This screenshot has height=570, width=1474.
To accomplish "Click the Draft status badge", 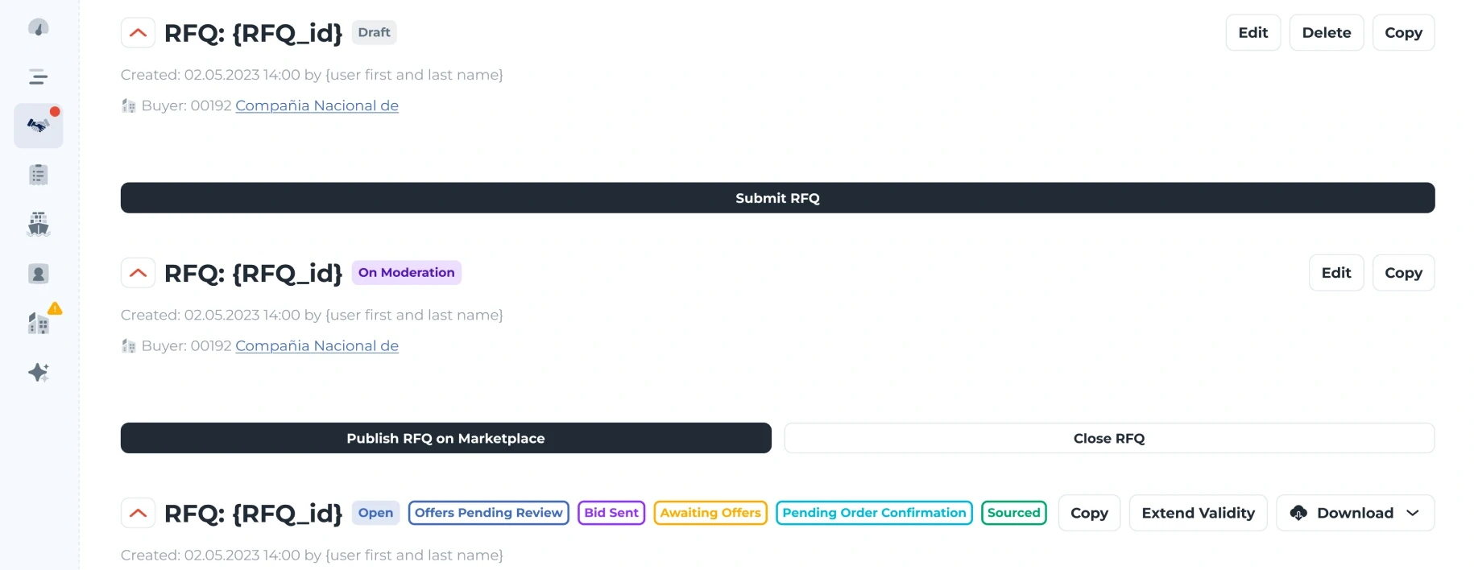I will coord(374,32).
